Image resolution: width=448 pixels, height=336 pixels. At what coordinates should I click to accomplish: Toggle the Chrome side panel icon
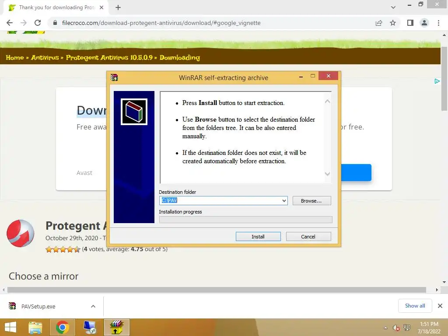pos(410,23)
